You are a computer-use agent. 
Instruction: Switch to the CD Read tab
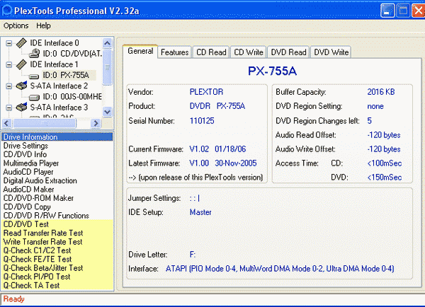point(211,52)
